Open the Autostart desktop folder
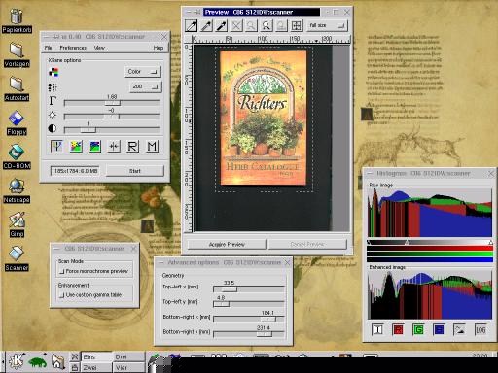This screenshot has width=498, height=373. coord(17,88)
